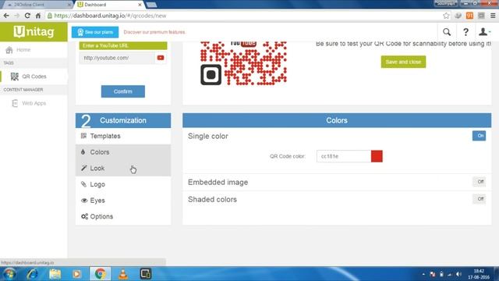The height and width of the screenshot is (281, 499).
Task: Select Colors customization option
Action: [x=123, y=152]
